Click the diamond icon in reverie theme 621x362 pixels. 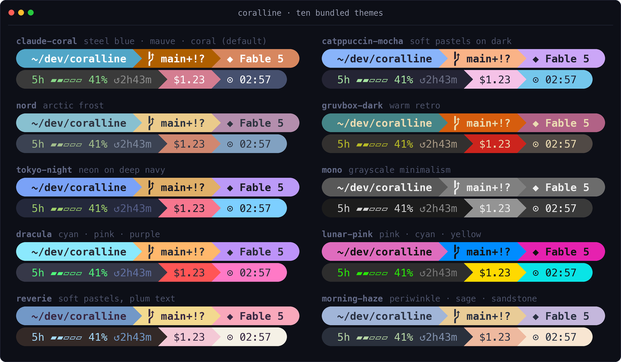230,317
